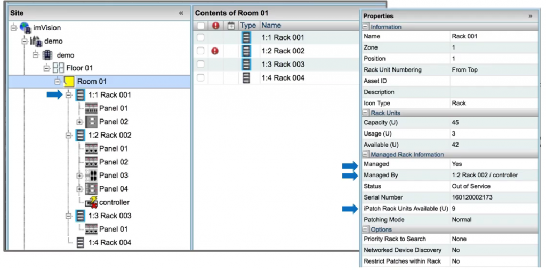Click the Floor 01 icon in tree
546x270 pixels.
pyautogui.click(x=58, y=68)
